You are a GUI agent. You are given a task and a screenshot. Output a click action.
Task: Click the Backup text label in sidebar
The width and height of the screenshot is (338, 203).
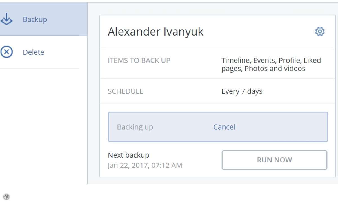35,19
